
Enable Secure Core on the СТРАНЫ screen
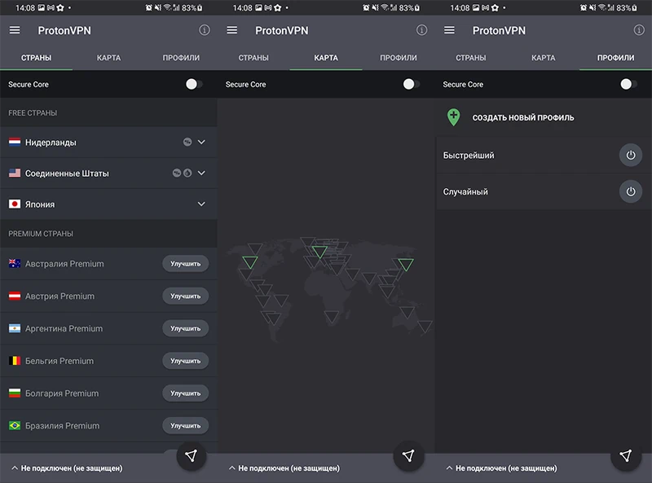coord(191,84)
